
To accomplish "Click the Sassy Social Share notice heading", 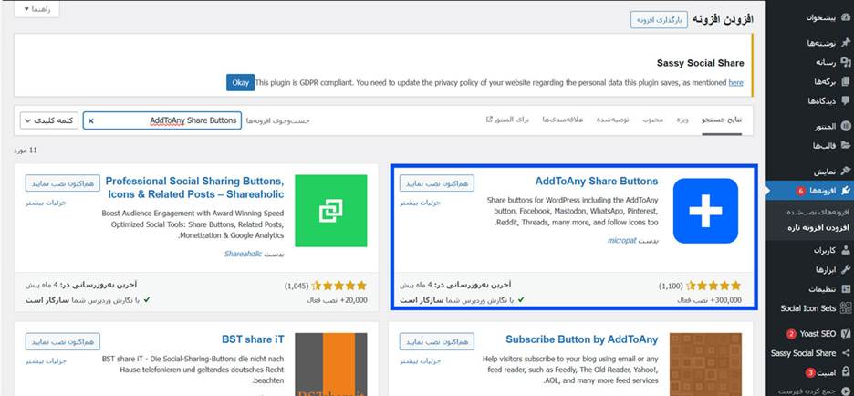I will (x=700, y=63).
